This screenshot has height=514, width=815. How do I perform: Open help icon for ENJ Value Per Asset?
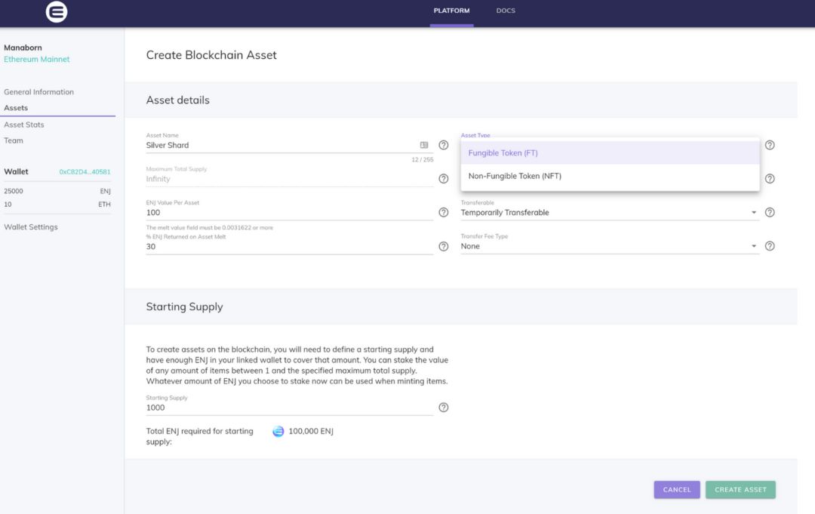[444, 212]
